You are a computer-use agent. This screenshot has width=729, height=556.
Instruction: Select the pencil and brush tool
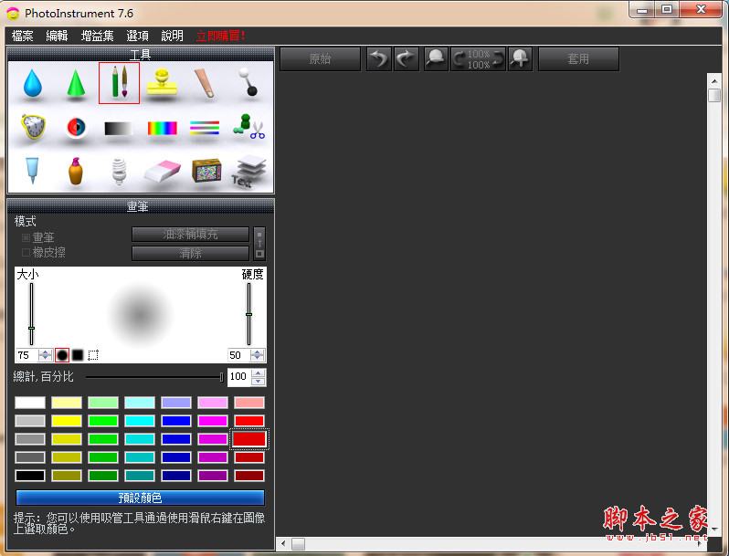point(119,83)
